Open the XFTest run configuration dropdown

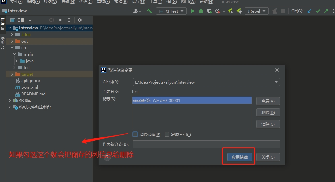pos(171,11)
